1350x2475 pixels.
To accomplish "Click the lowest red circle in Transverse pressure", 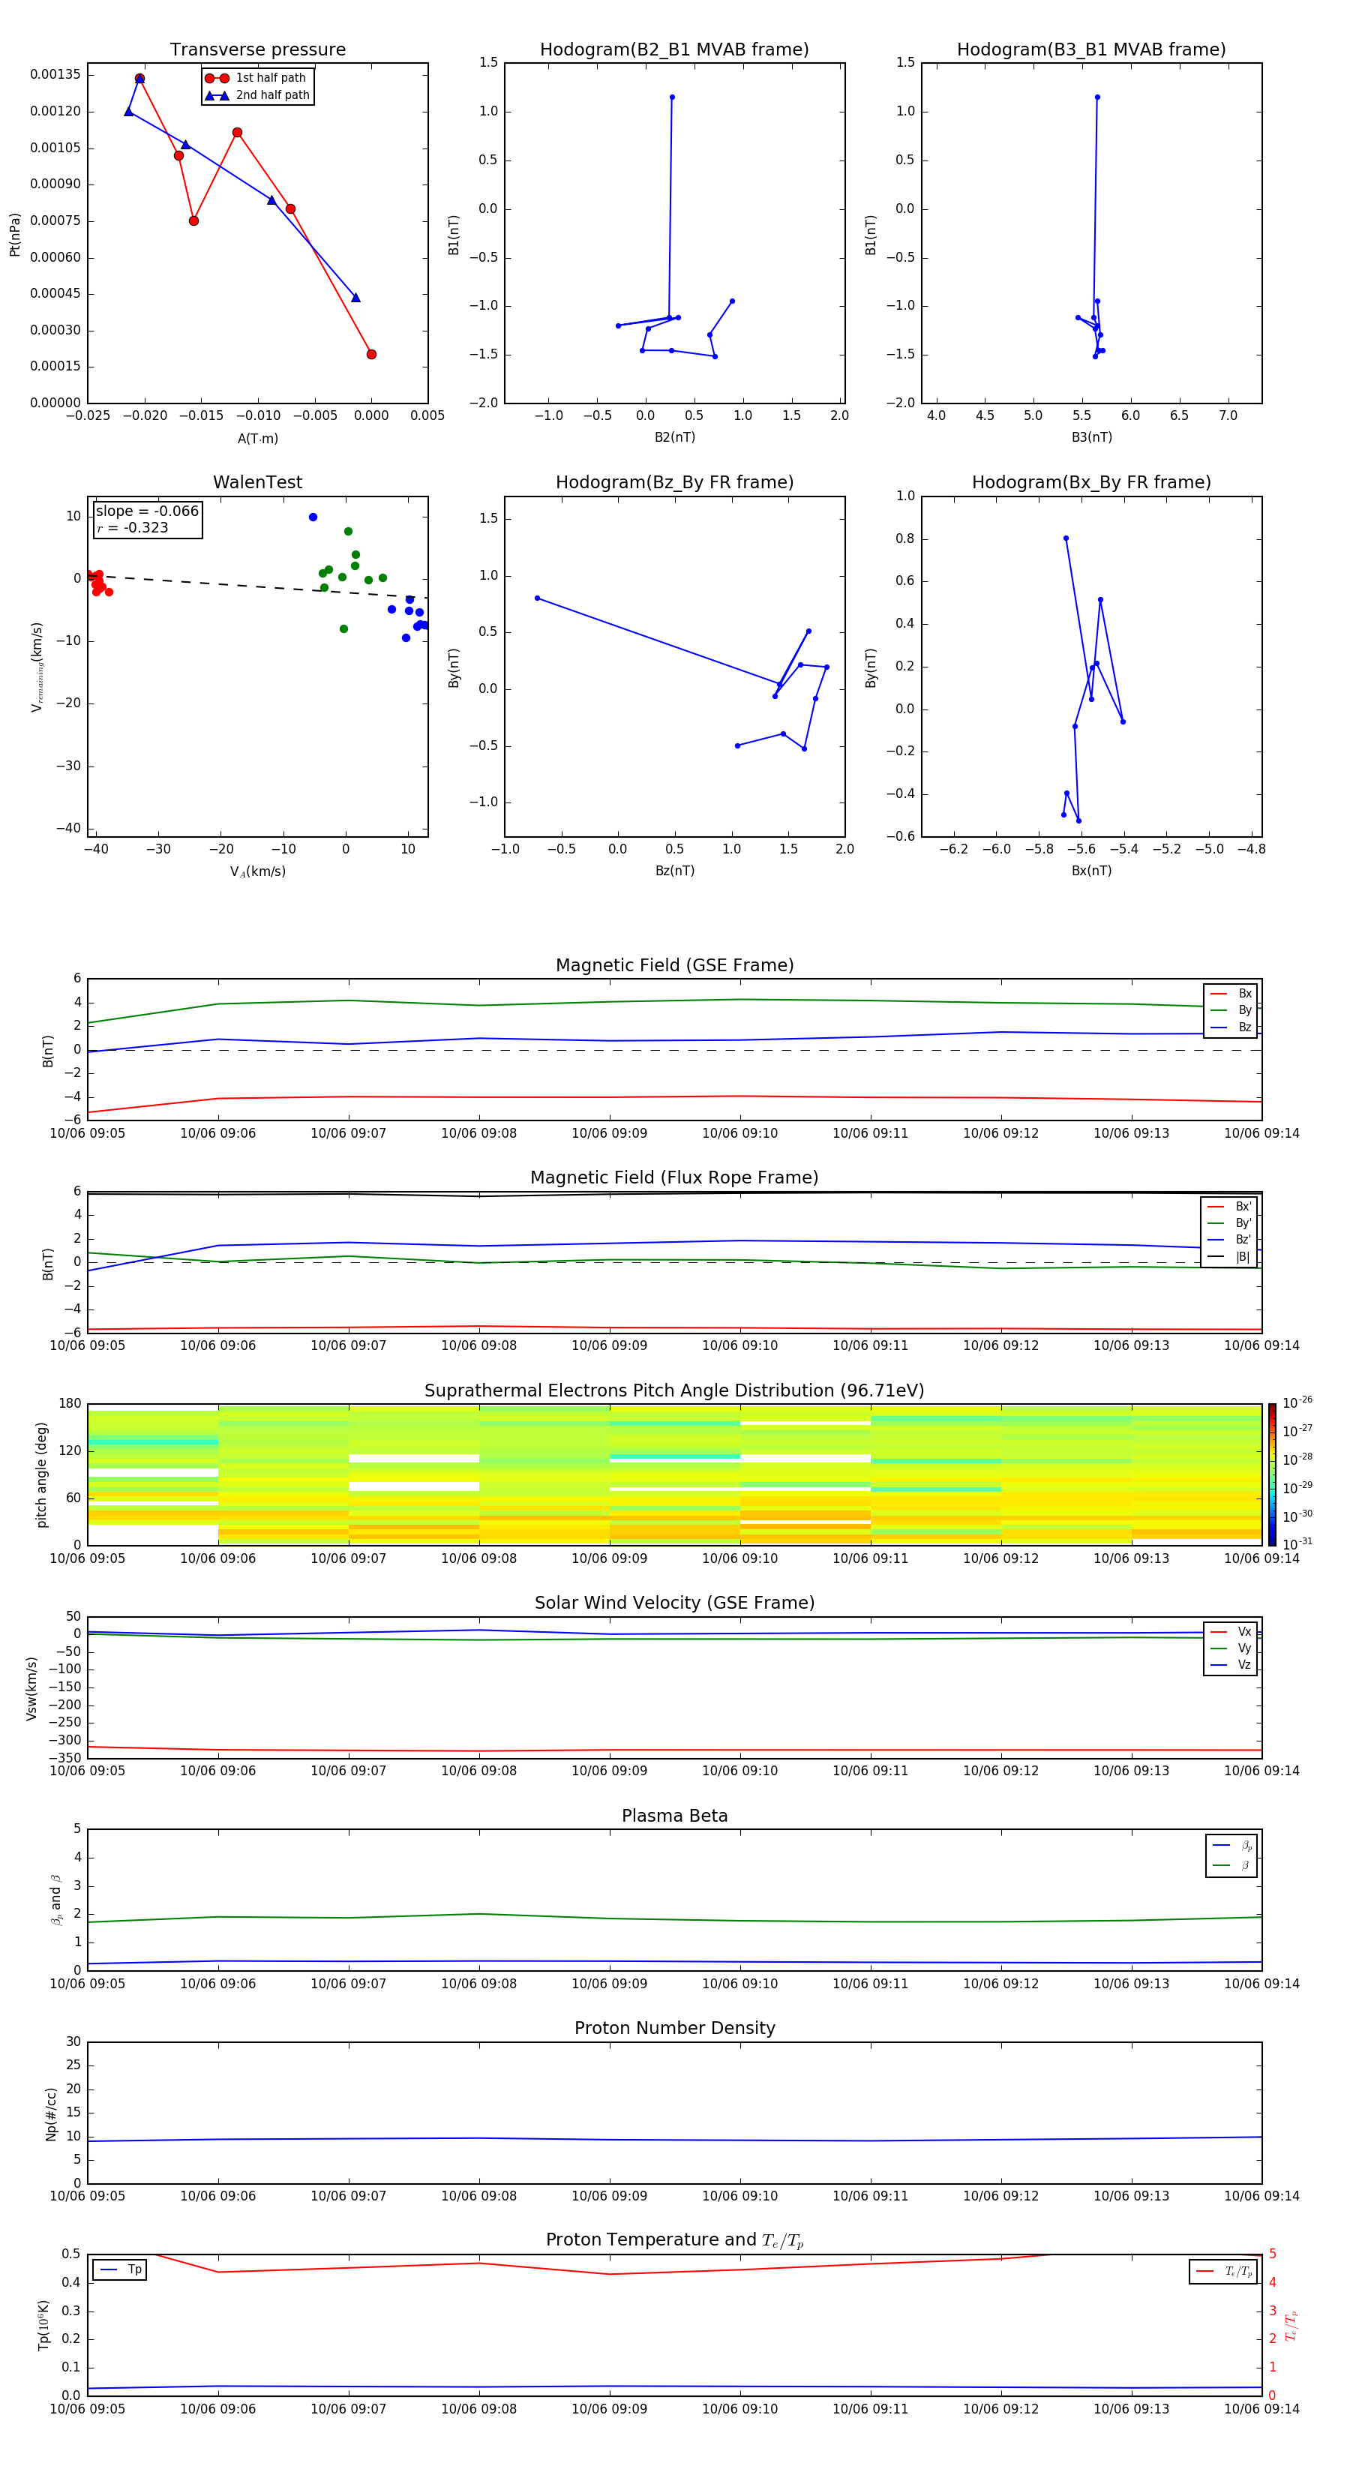I will pos(371,355).
